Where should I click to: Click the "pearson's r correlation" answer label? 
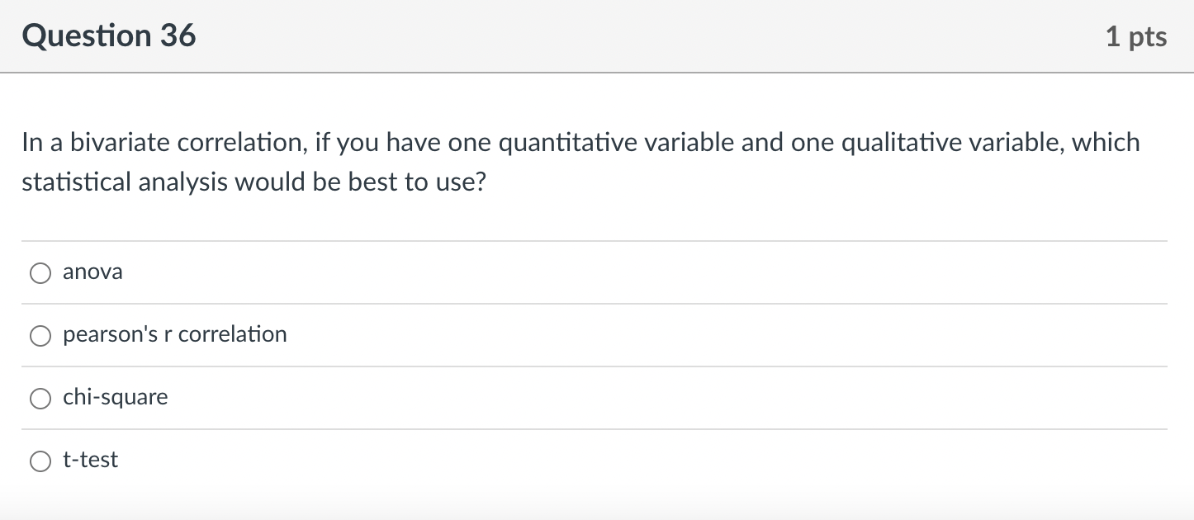click(x=175, y=335)
